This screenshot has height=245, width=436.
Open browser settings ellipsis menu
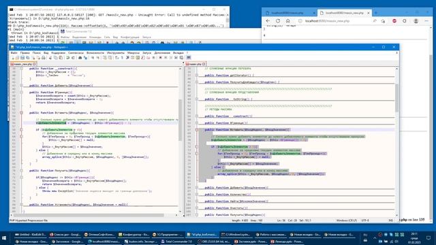[426, 21]
